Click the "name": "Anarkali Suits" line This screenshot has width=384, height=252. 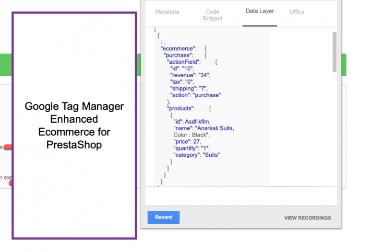tap(204, 128)
